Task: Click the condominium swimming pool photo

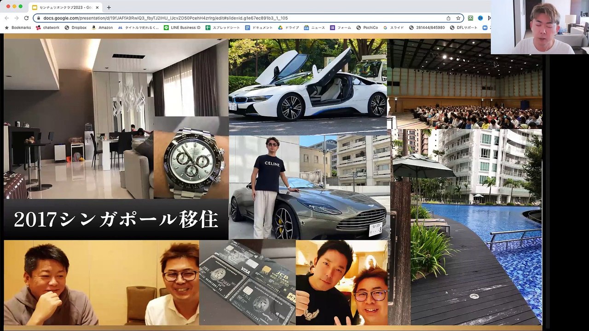Action: 467,227
